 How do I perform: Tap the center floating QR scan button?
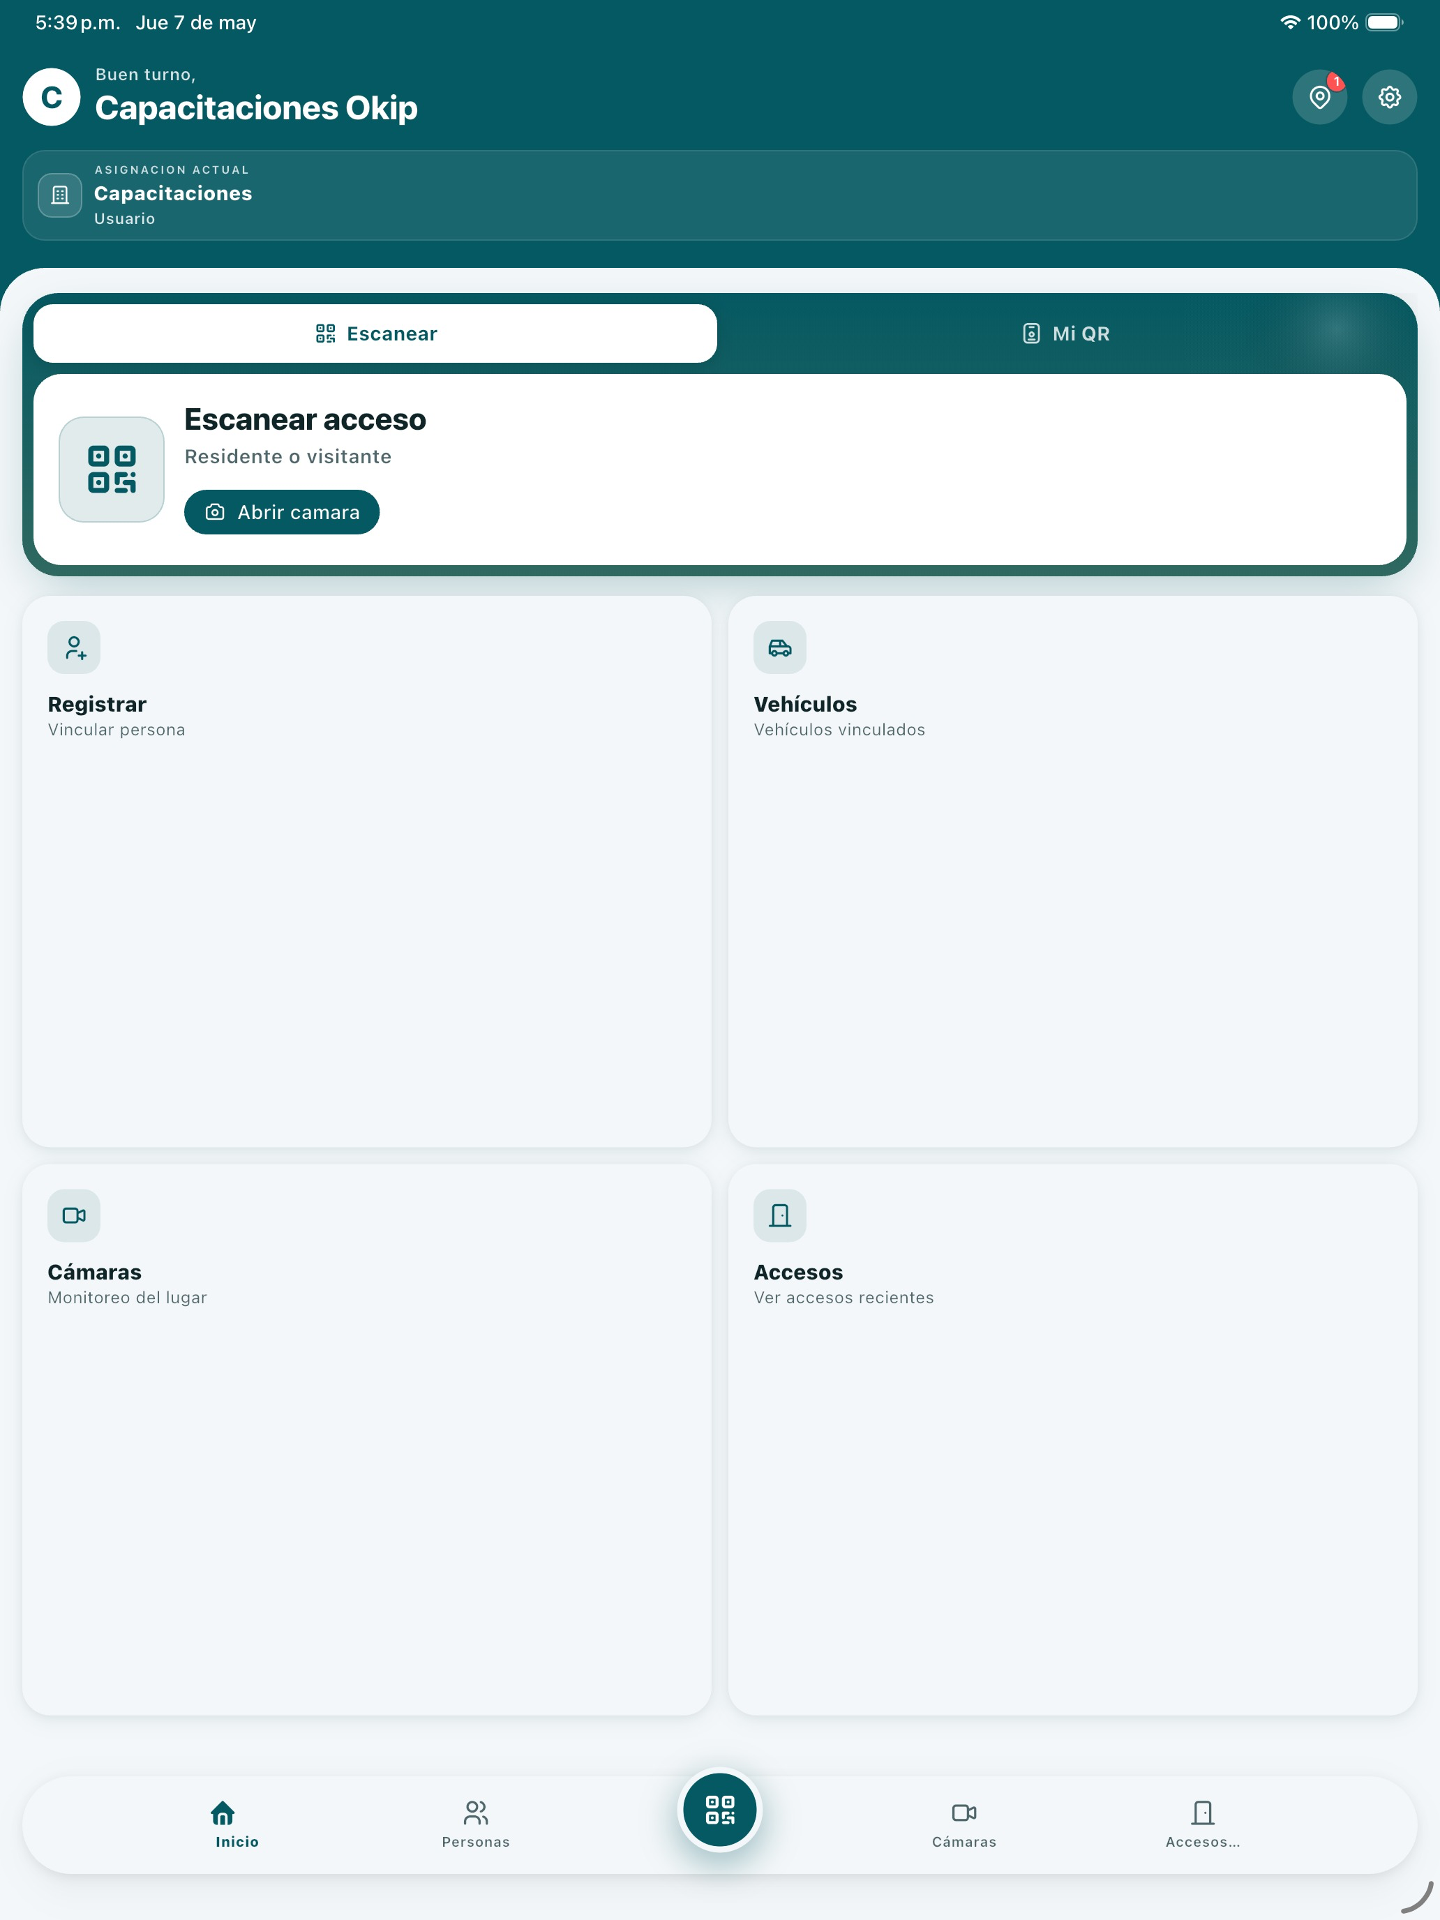click(x=719, y=1810)
